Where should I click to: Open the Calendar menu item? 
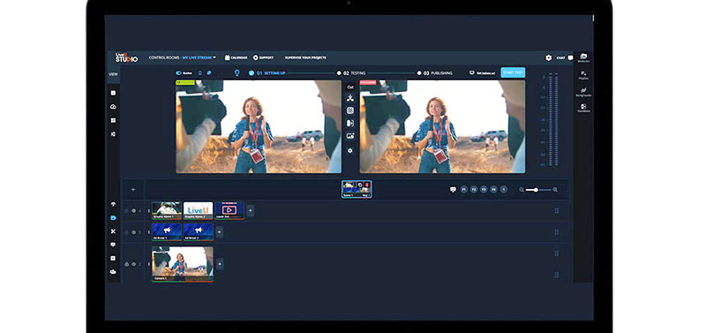[x=237, y=57]
